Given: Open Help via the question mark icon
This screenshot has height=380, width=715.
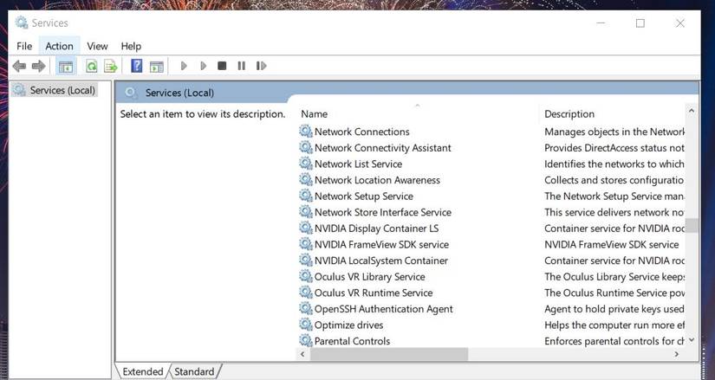Looking at the screenshot, I should (x=136, y=66).
